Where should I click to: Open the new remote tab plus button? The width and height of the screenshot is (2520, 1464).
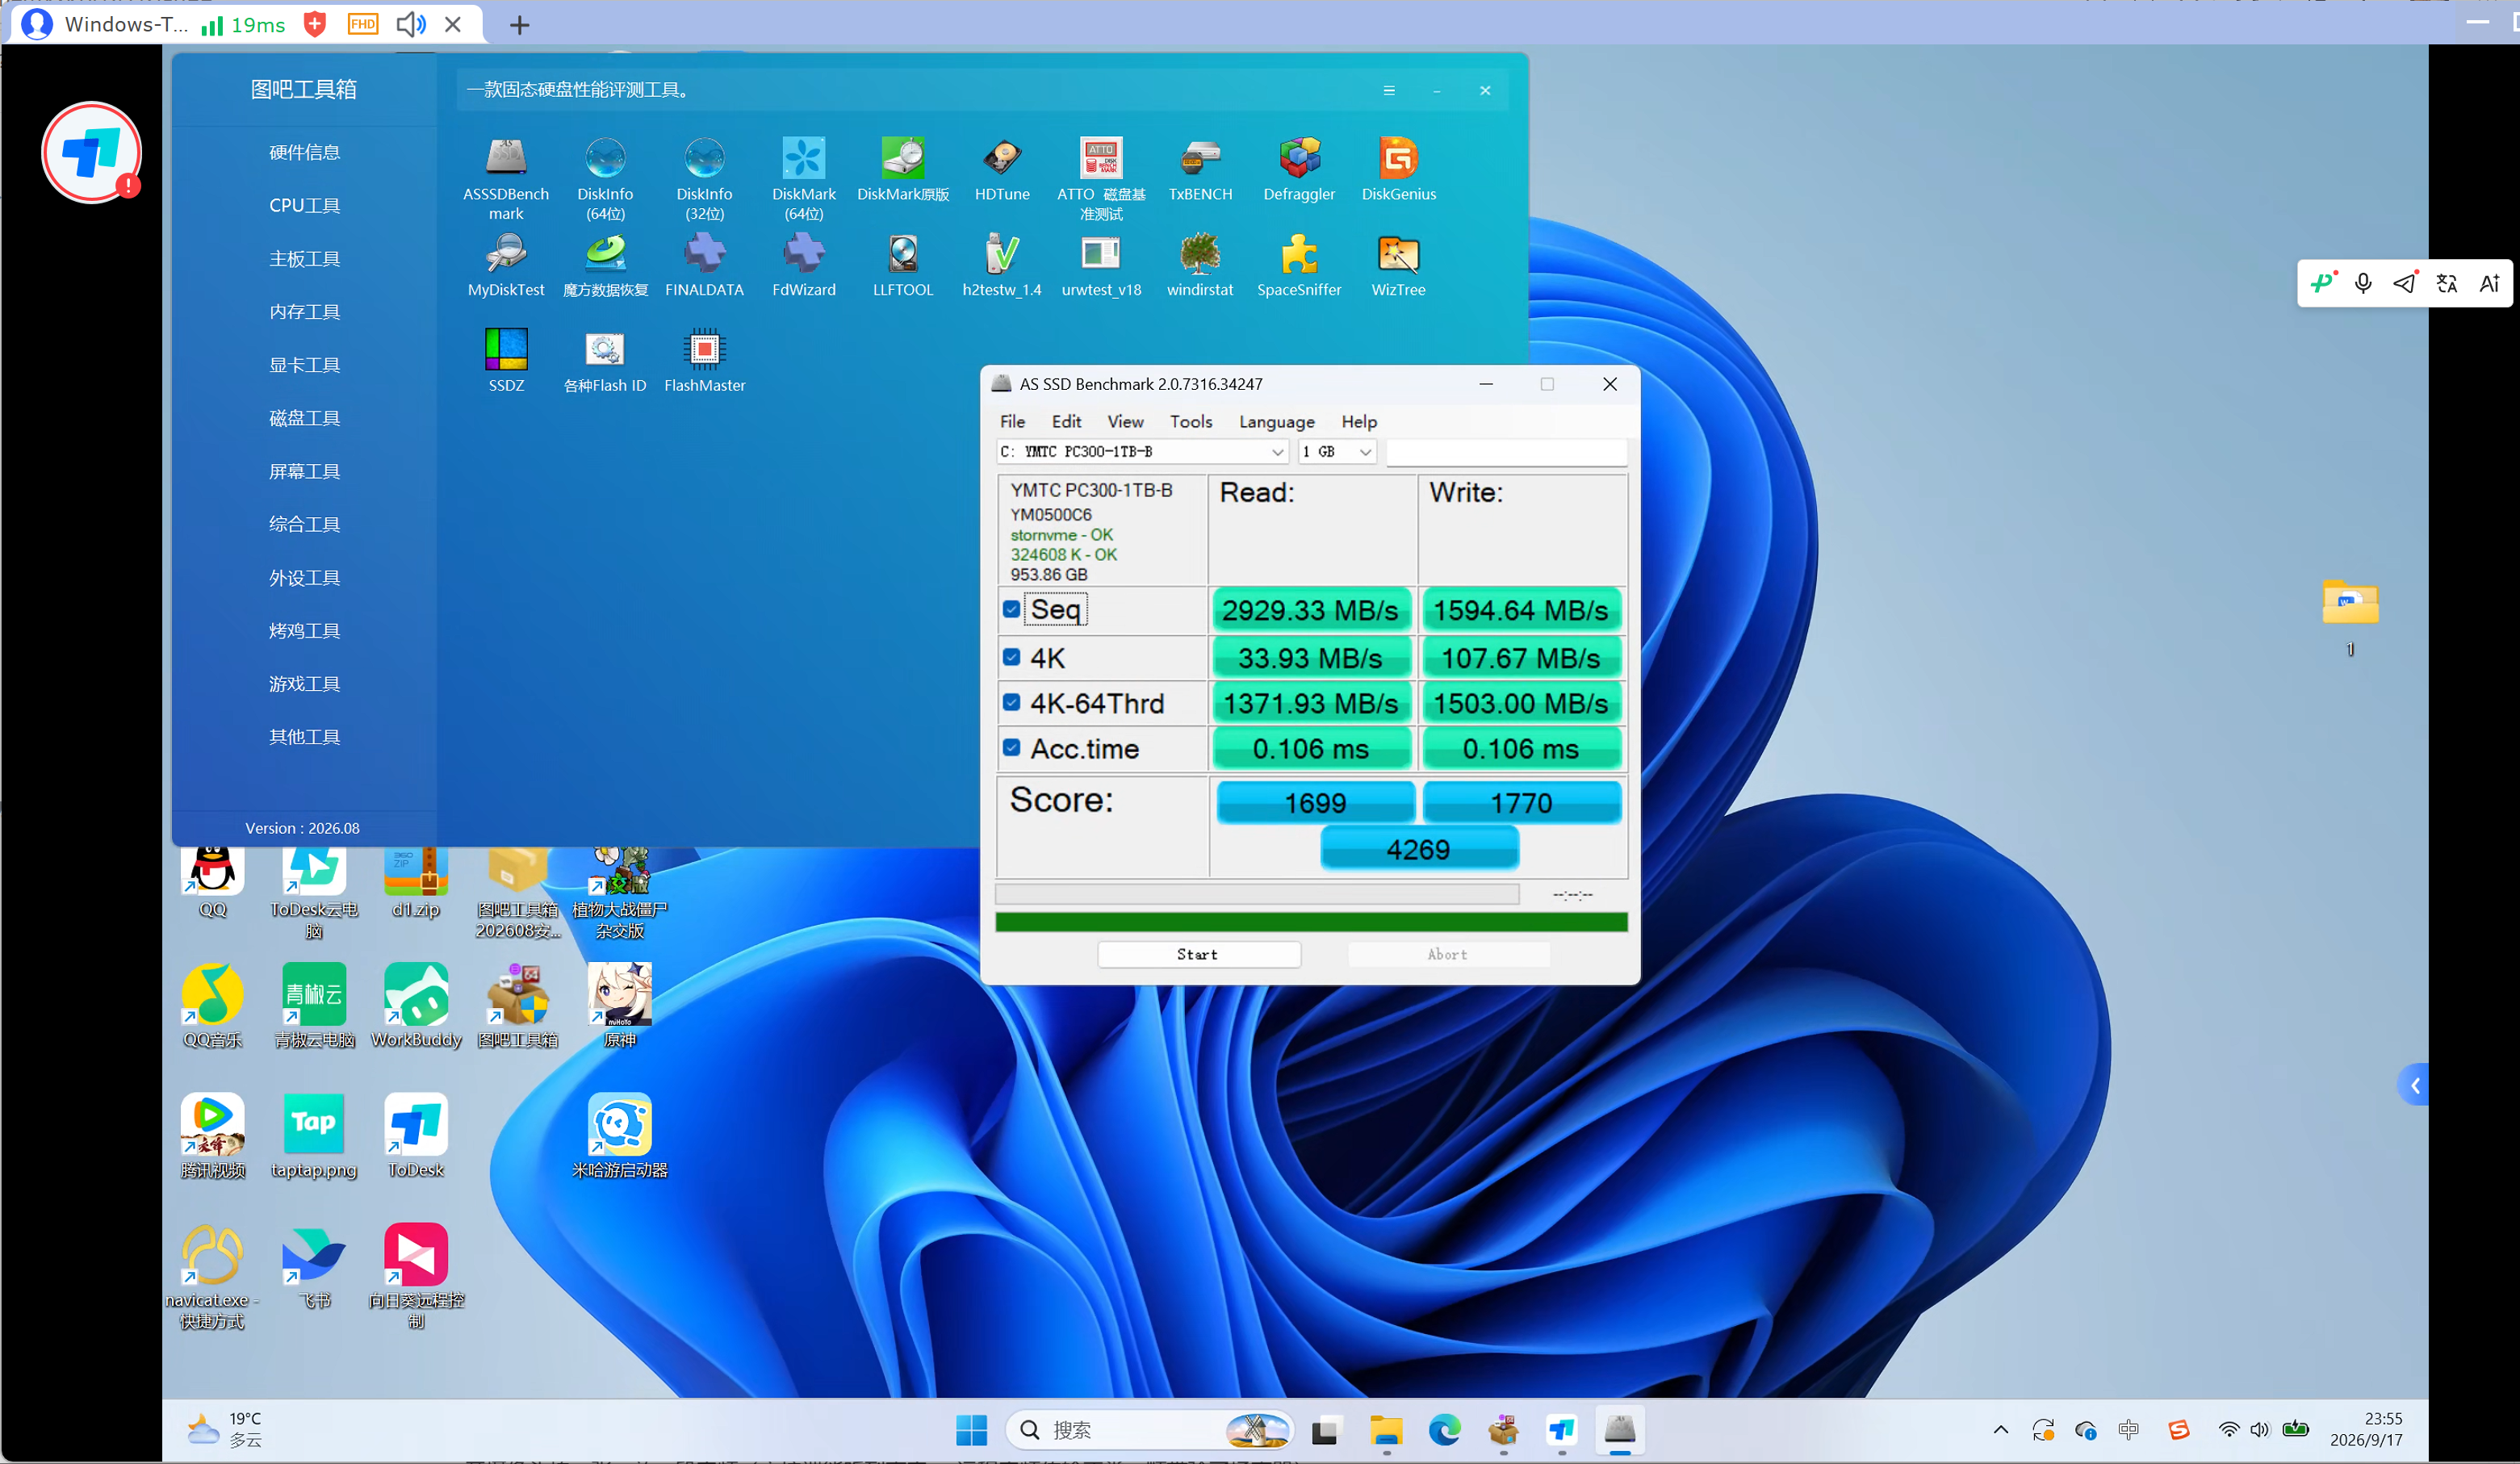tap(519, 25)
